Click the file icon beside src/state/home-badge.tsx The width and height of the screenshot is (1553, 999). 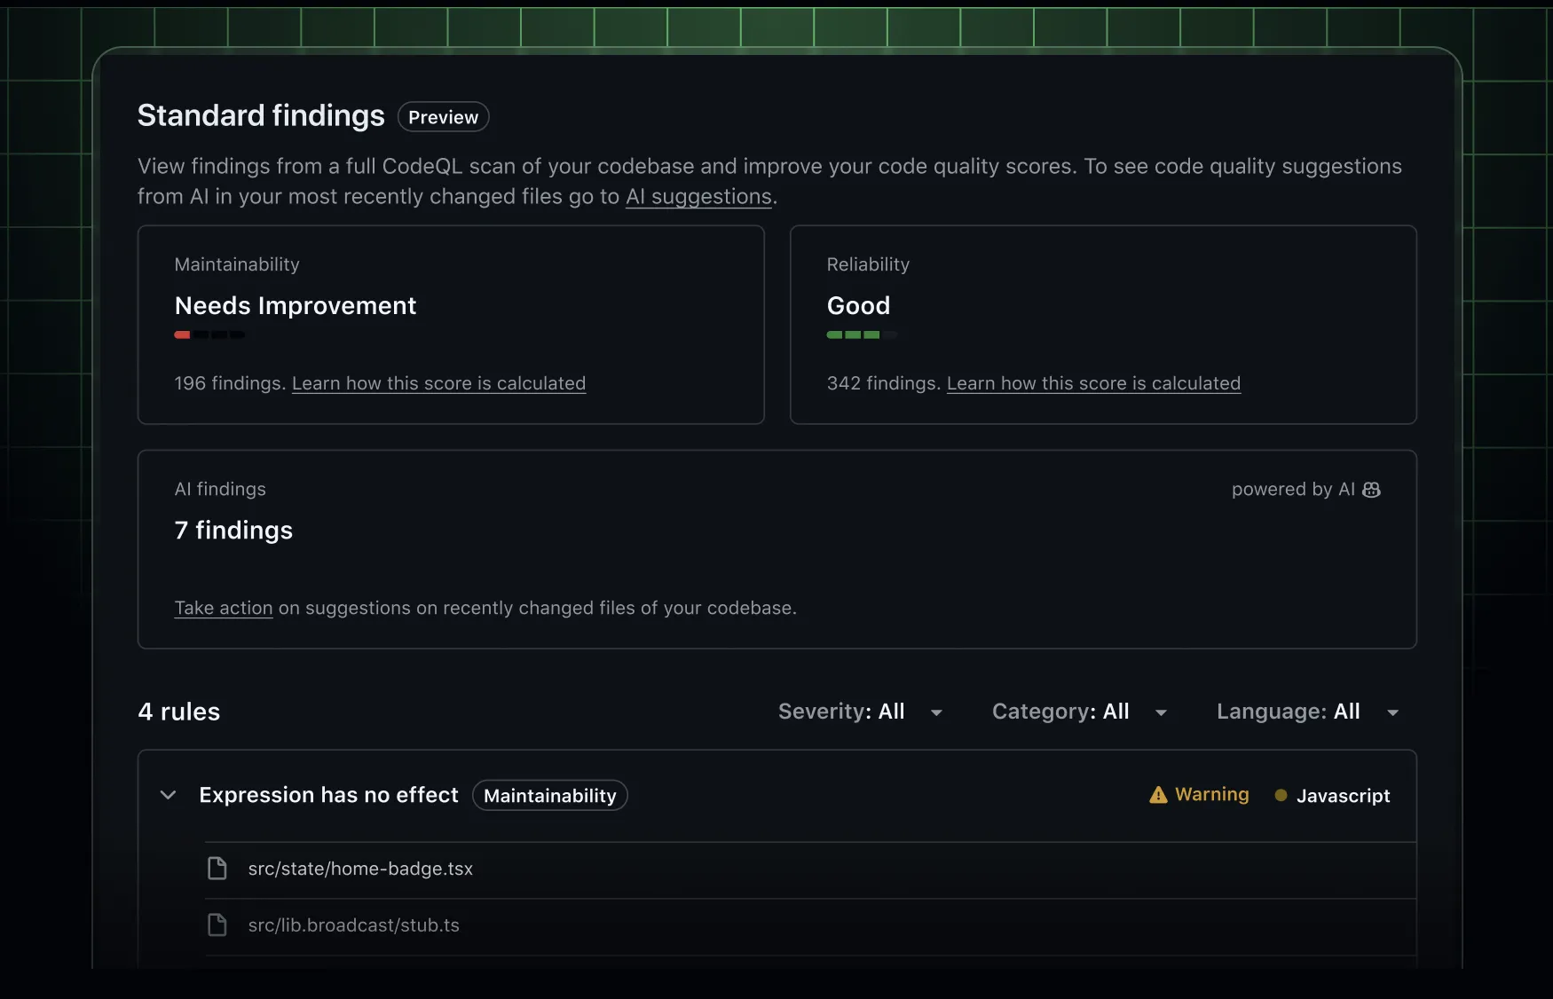click(218, 869)
